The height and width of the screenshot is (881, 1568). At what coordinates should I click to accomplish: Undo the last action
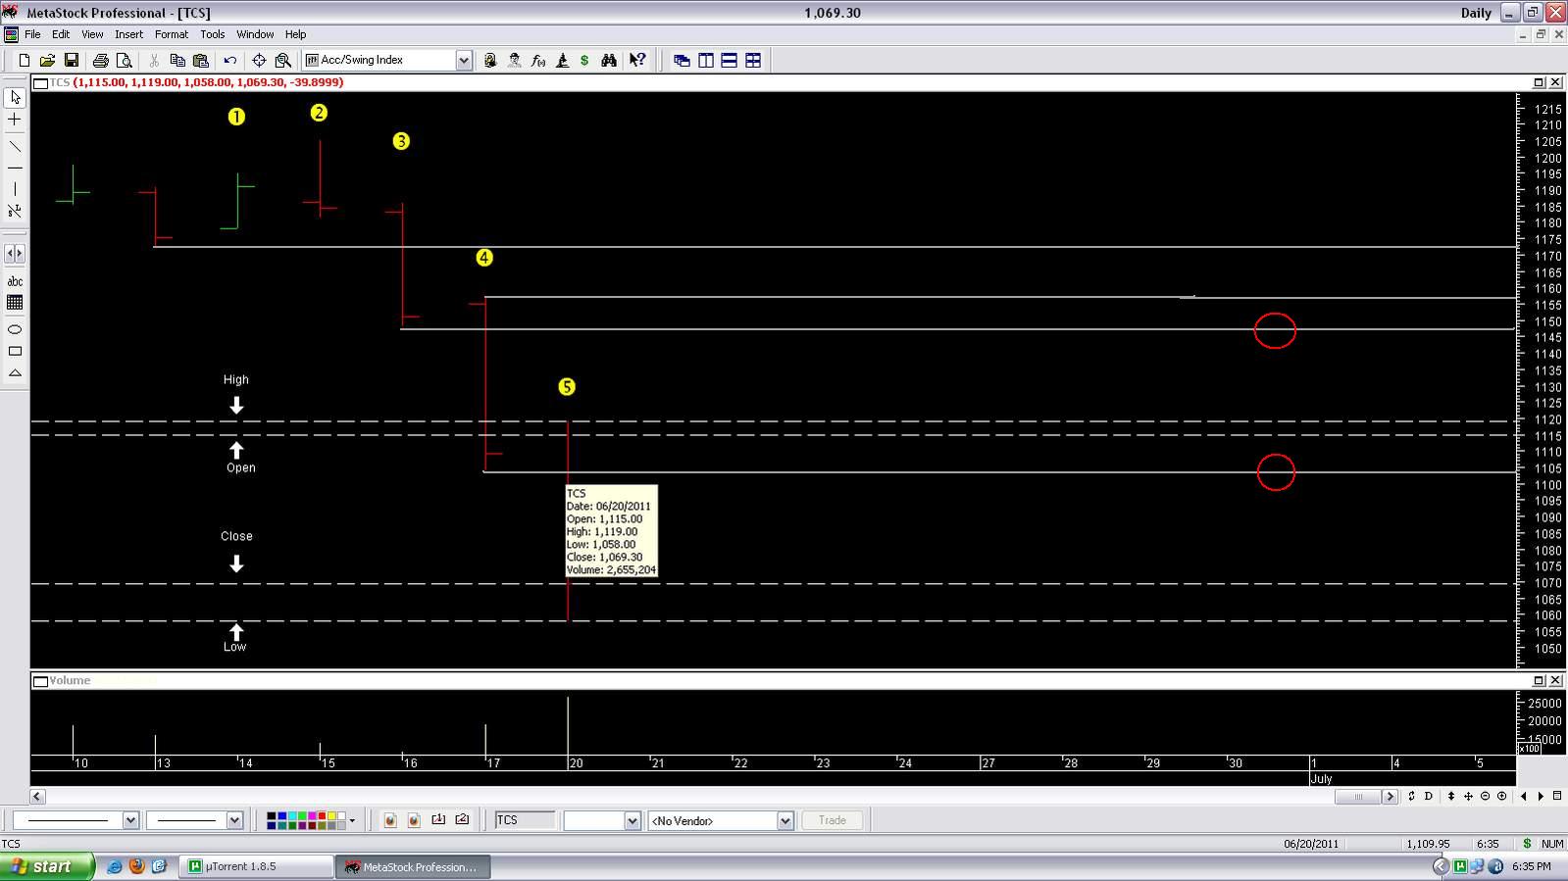[x=230, y=61]
